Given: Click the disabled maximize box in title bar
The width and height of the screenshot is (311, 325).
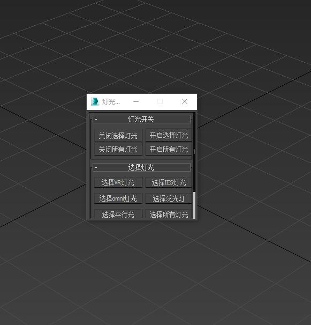Looking at the screenshot, I should (160, 101).
